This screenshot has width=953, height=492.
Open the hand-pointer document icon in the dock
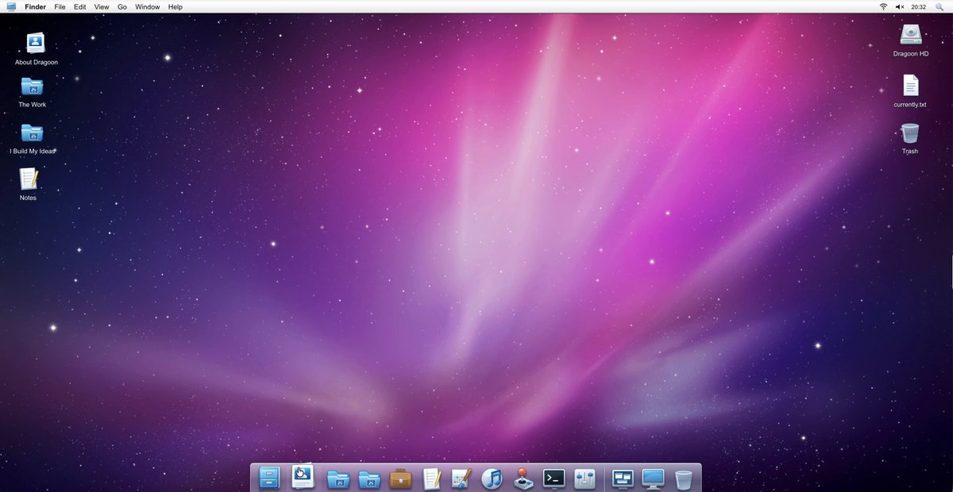click(x=303, y=476)
